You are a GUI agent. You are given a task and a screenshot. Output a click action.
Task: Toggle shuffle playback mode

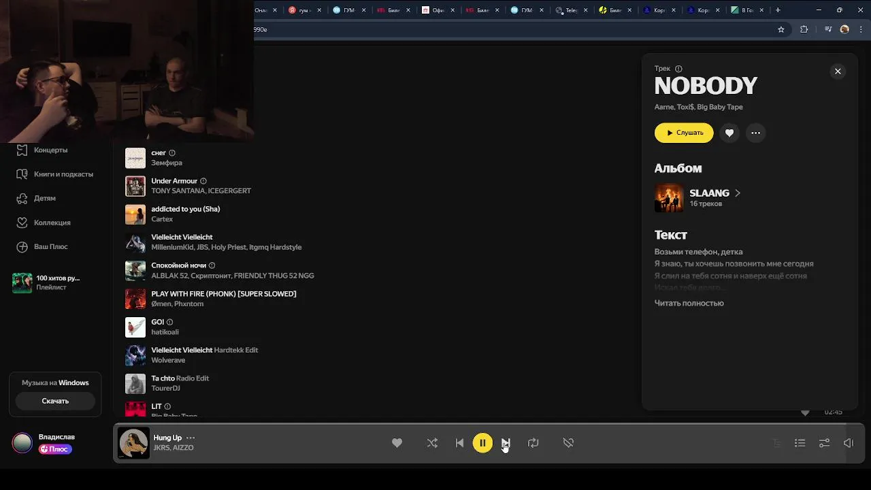(432, 443)
